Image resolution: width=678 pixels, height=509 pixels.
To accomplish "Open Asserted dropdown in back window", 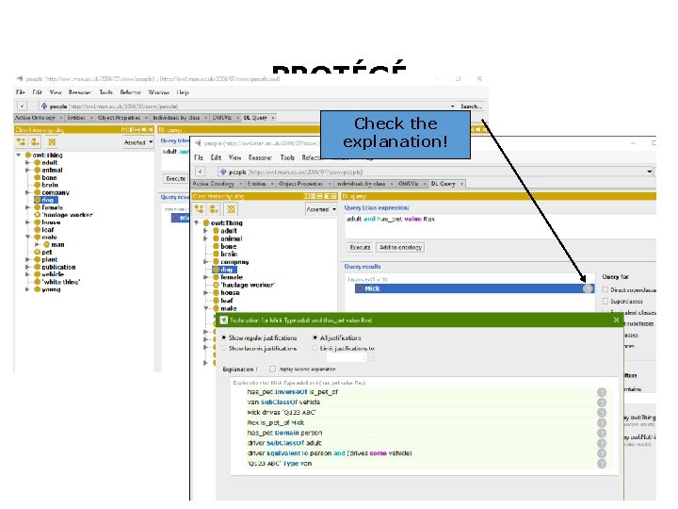I will click(138, 142).
